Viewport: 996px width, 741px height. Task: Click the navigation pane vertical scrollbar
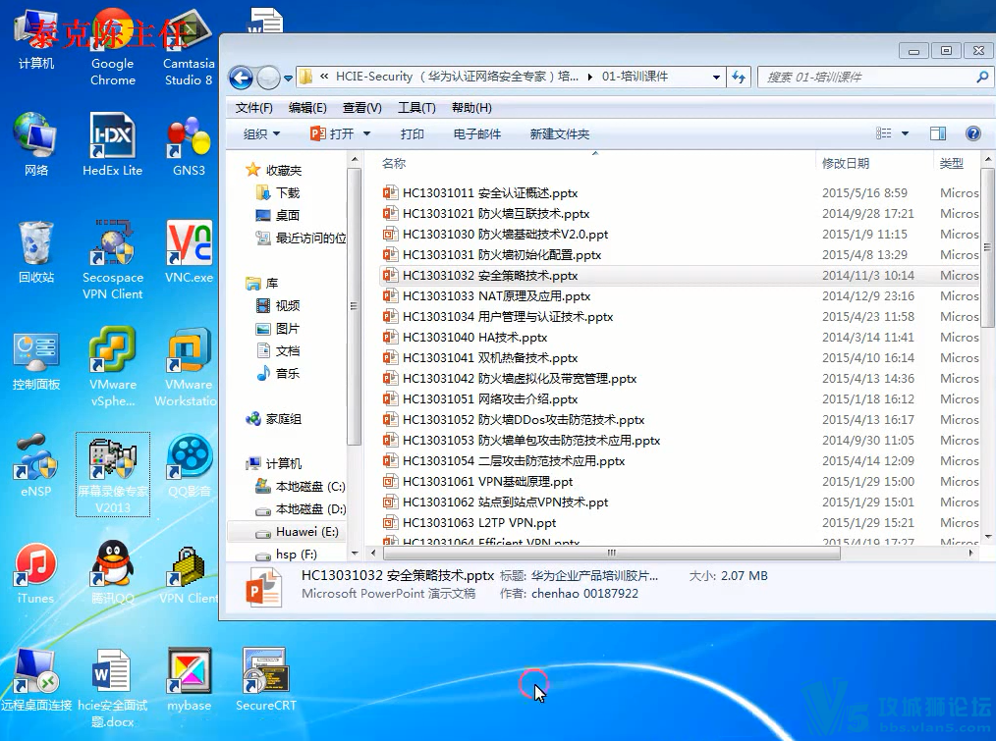354,306
